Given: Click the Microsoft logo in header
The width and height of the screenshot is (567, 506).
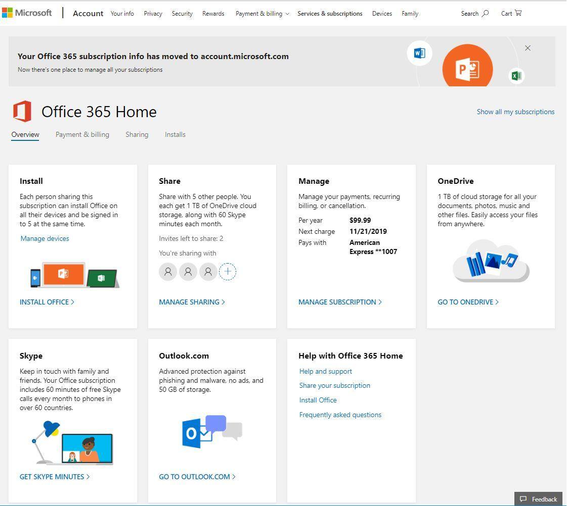Looking at the screenshot, I should pyautogui.click(x=27, y=13).
